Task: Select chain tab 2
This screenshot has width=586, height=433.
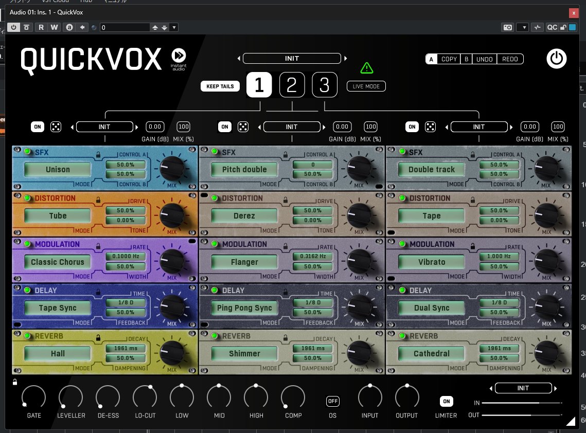Action: click(x=292, y=85)
